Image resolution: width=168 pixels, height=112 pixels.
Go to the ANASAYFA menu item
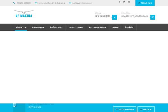coord(21,27)
